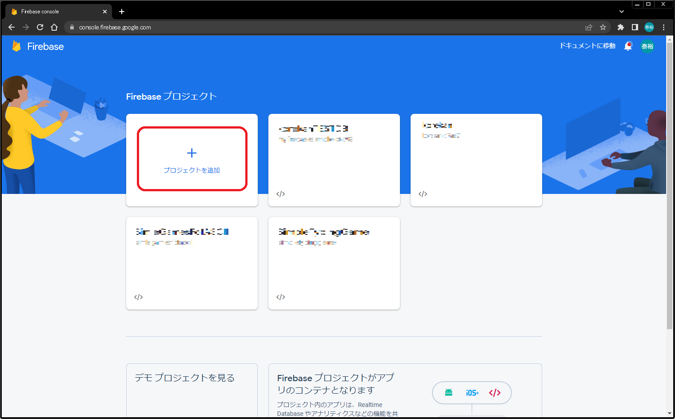Open the project card in top middle
675x419 pixels.
pyautogui.click(x=334, y=160)
